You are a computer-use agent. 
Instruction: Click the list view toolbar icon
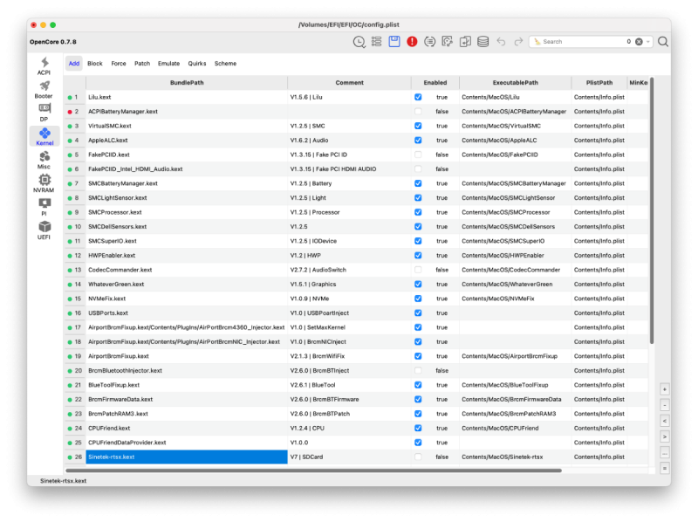pos(377,42)
